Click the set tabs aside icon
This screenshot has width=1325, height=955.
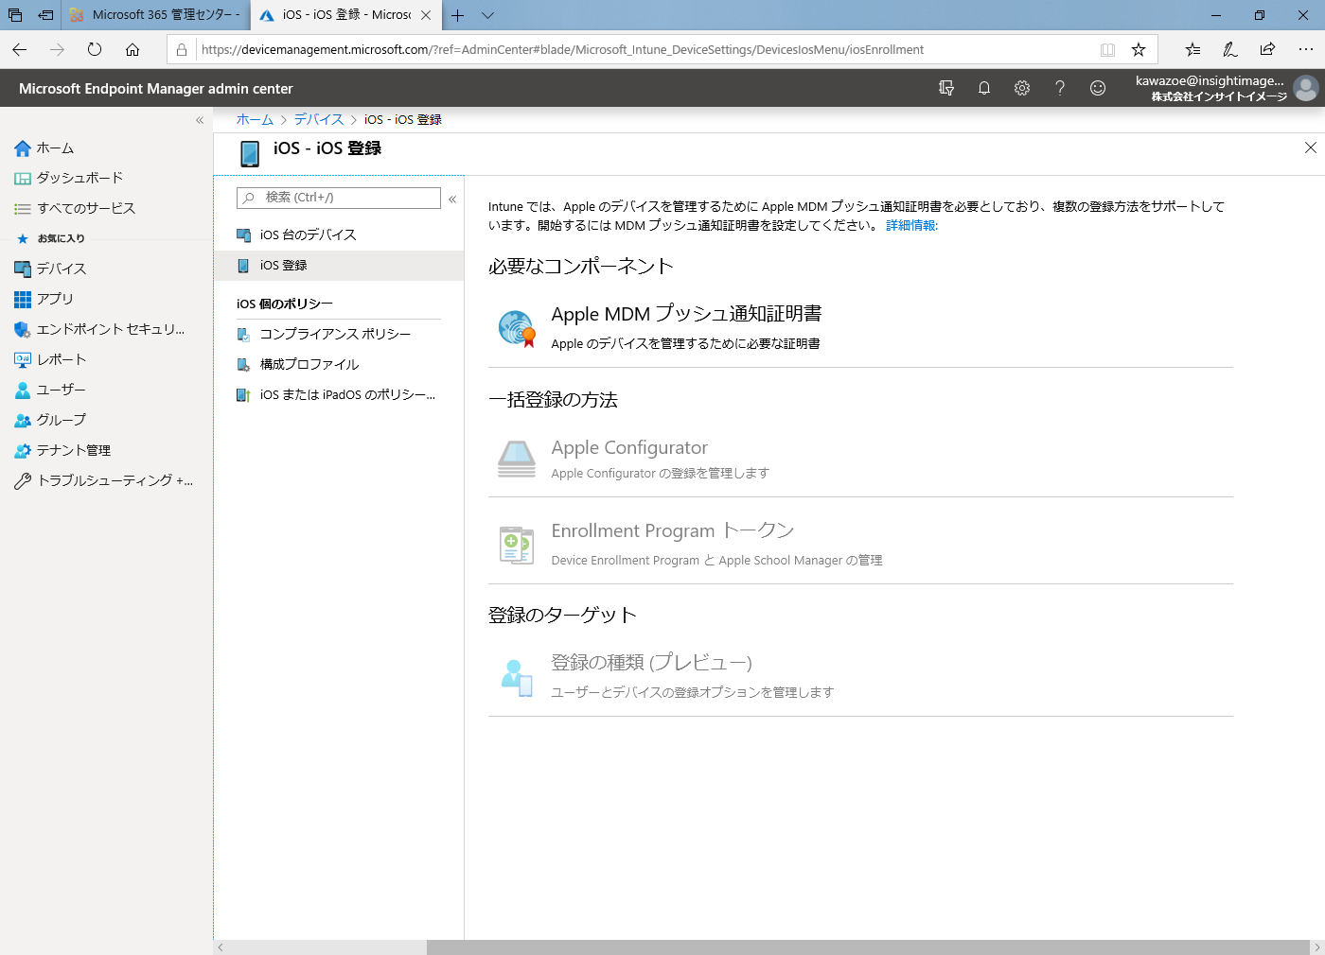pos(45,15)
